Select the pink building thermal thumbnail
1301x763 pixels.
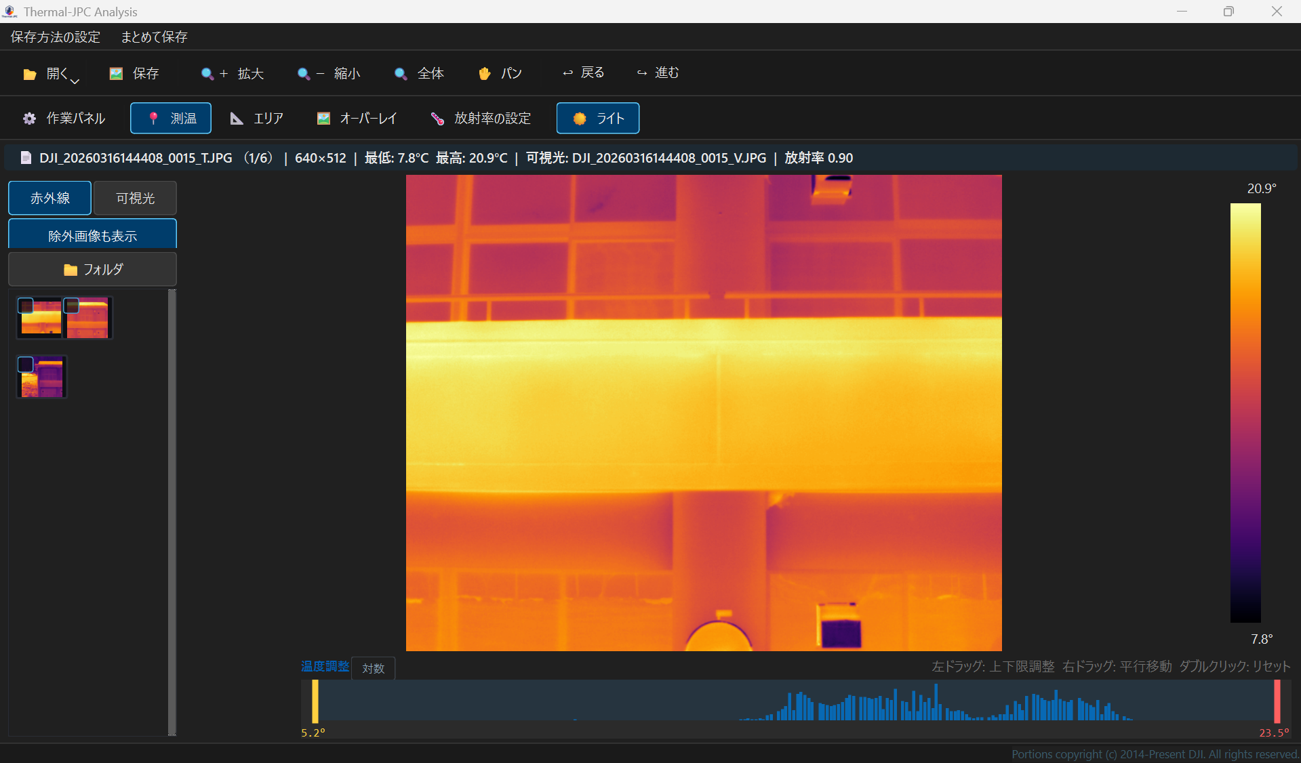click(x=88, y=318)
